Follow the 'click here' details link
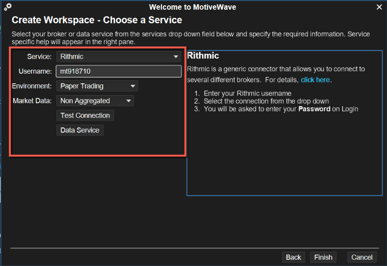The width and height of the screenshot is (387, 266). point(315,80)
